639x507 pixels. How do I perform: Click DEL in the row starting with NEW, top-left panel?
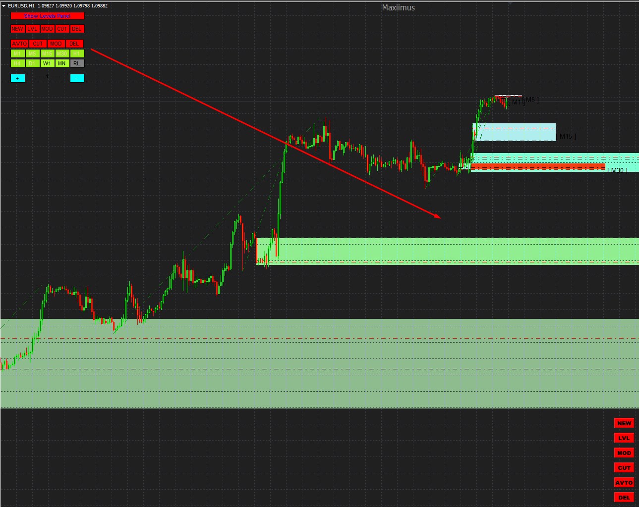click(77, 29)
